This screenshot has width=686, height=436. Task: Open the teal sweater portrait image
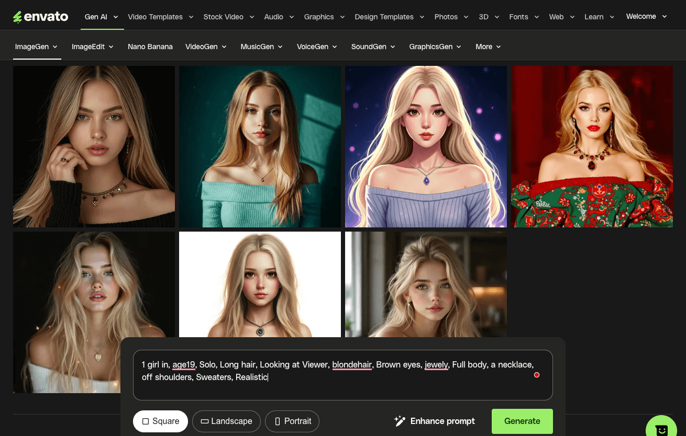tap(260, 146)
